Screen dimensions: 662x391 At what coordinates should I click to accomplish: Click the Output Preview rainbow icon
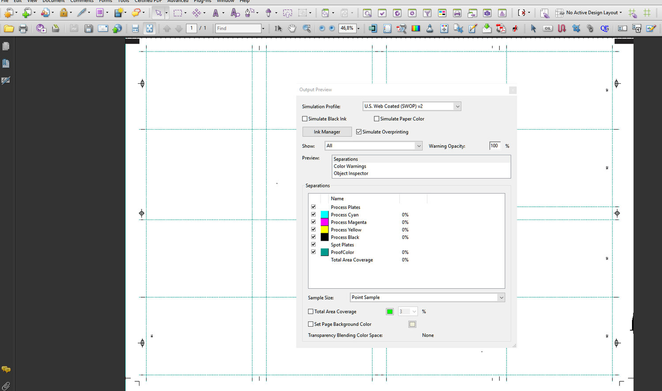416,29
